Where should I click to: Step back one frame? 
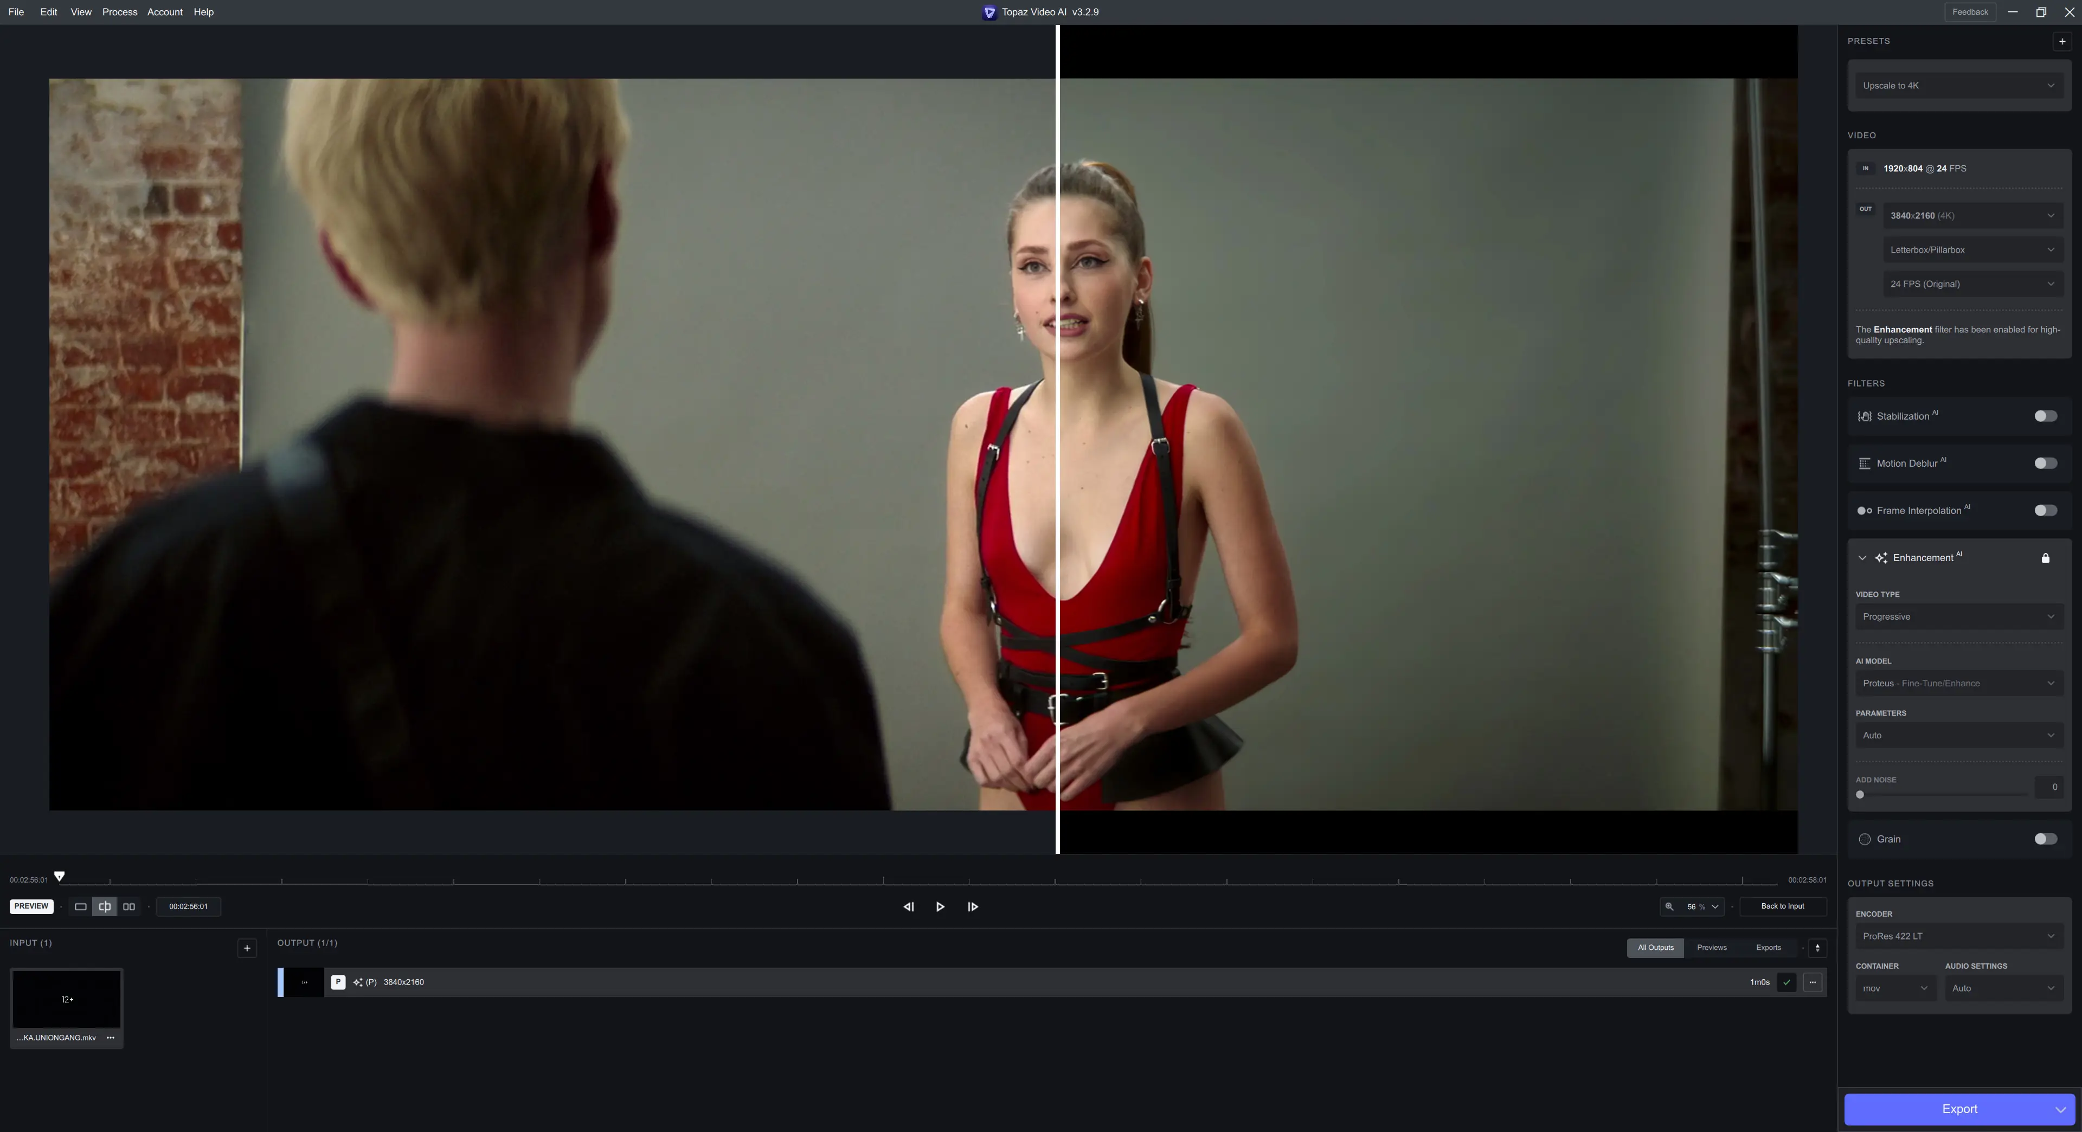coord(909,906)
